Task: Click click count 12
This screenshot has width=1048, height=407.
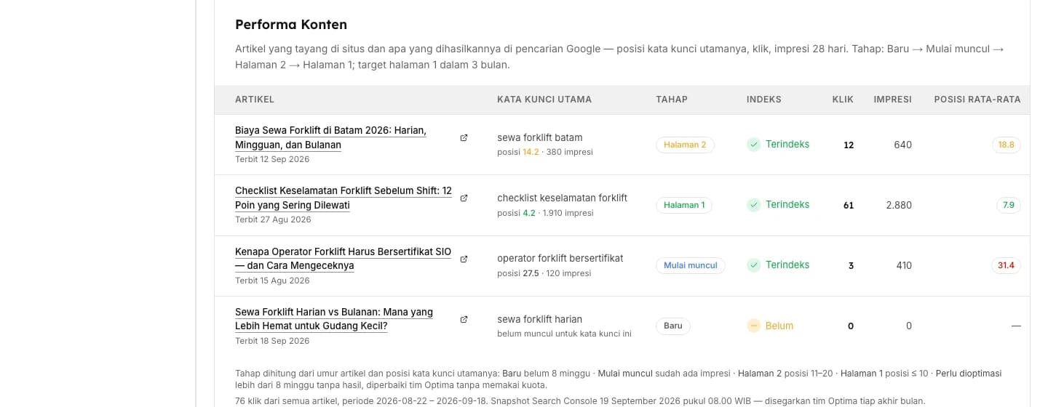Action: pyautogui.click(x=849, y=145)
